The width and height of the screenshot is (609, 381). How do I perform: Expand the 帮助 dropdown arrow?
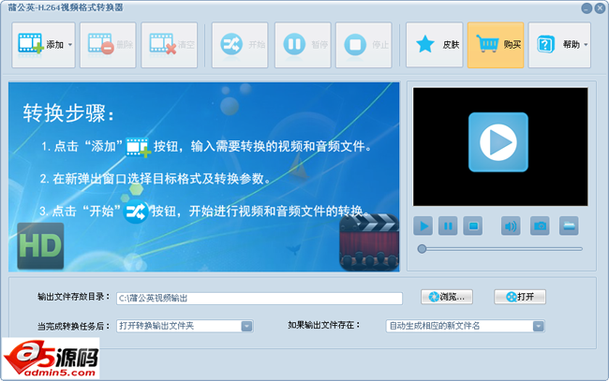[586, 45]
